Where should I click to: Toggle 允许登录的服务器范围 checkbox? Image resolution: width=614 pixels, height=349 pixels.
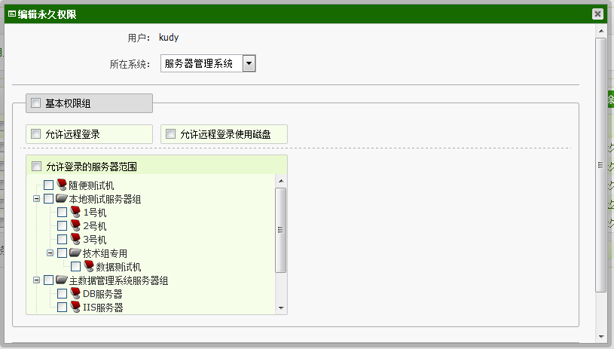point(36,166)
